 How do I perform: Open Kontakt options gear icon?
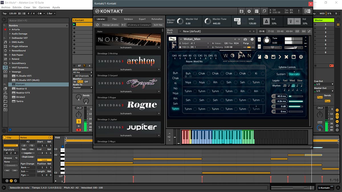tap(249, 11)
